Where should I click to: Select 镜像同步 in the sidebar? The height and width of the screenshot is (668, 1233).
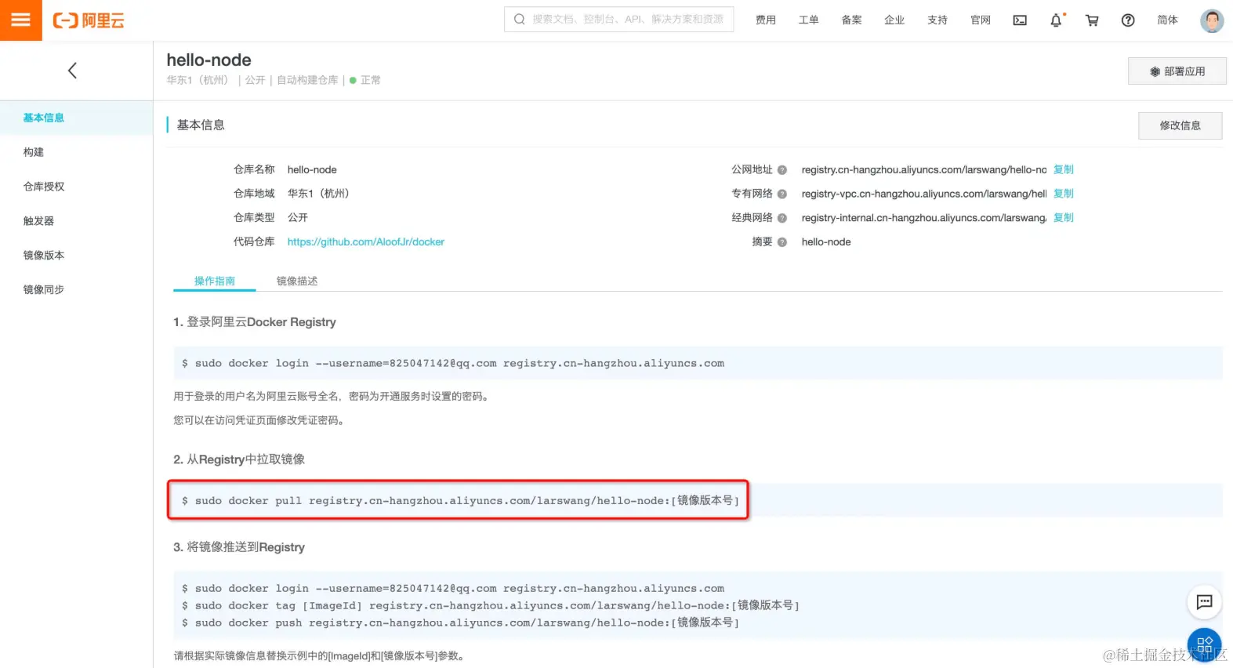click(76, 290)
